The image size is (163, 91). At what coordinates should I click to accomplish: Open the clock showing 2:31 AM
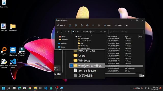point(155,88)
